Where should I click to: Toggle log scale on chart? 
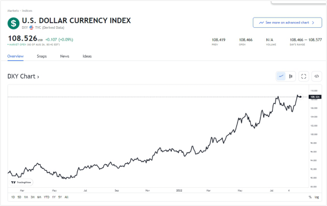pos(317,197)
